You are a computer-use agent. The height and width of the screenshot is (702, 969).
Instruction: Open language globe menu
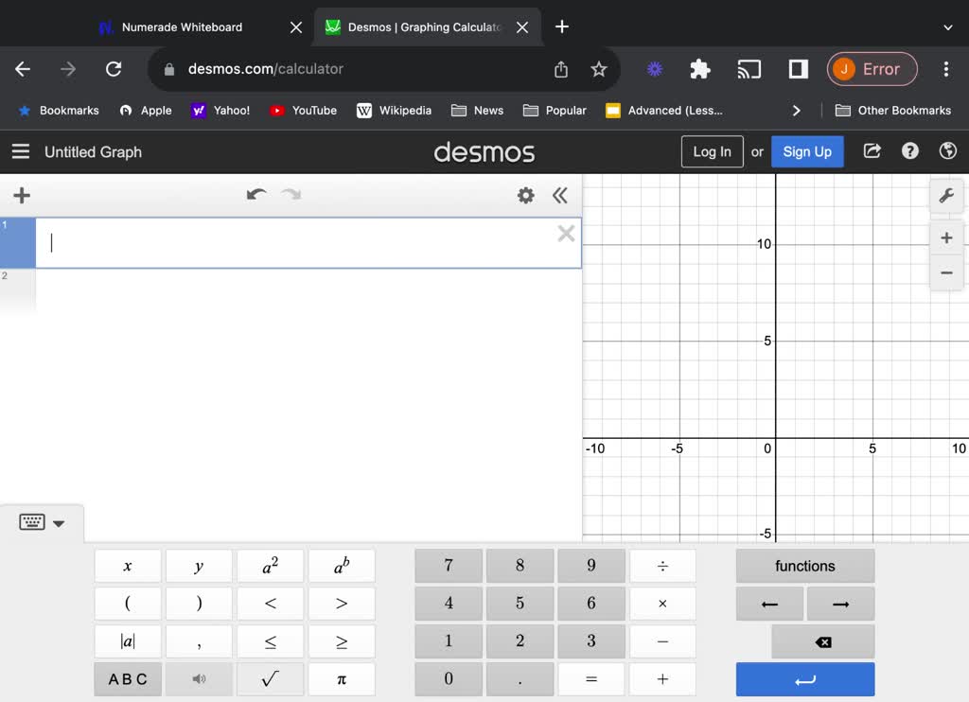[x=947, y=150]
